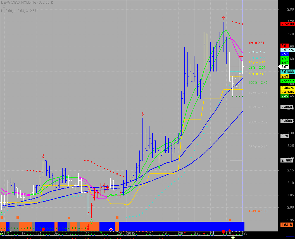
Task: Click the Dec month label on time axis
Action: click(x=56, y=233)
